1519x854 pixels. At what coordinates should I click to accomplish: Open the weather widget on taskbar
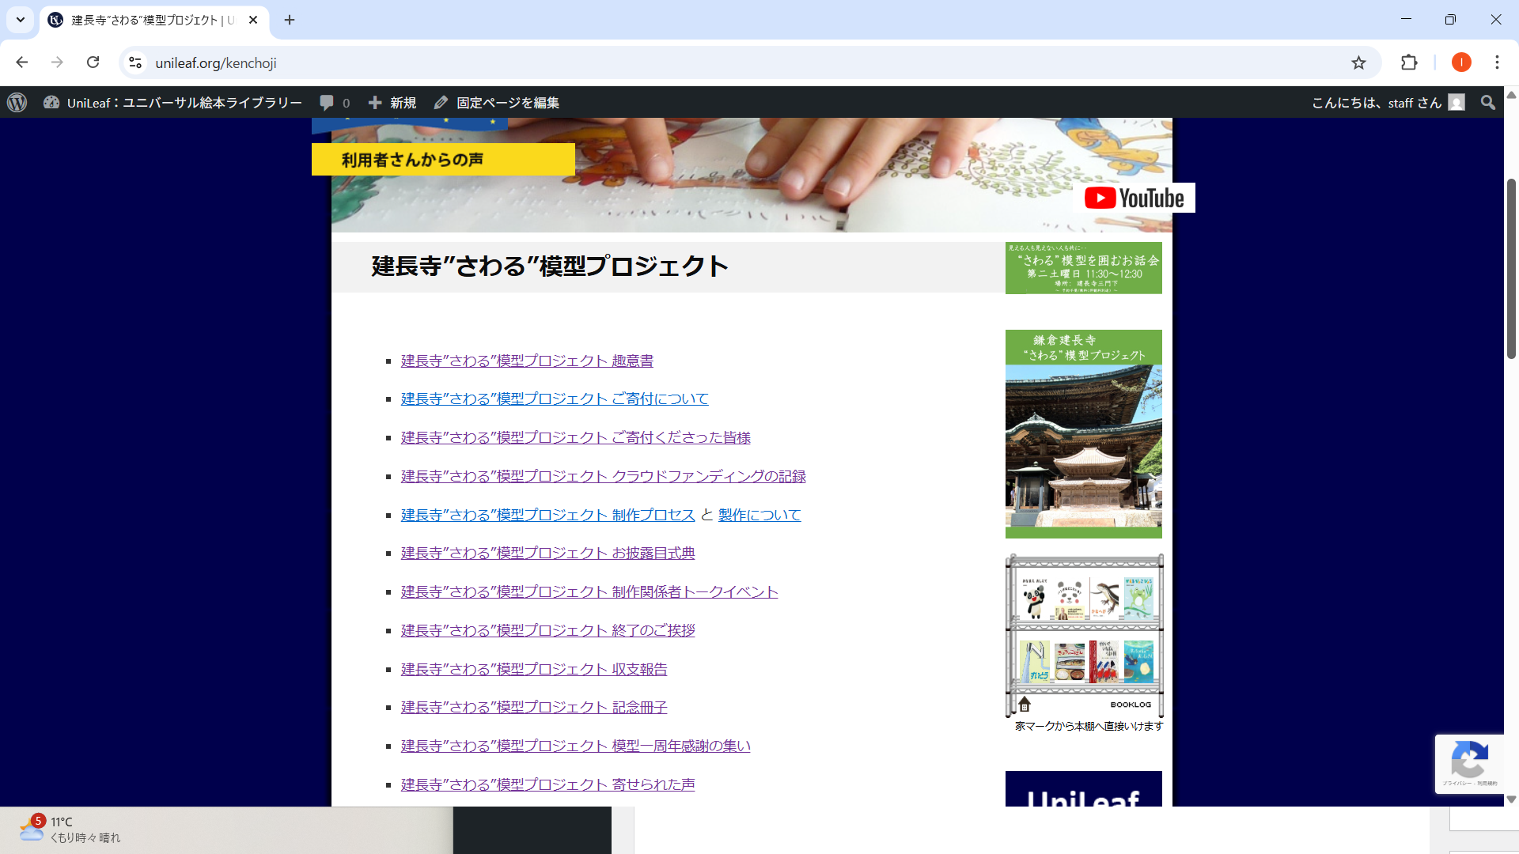70,829
